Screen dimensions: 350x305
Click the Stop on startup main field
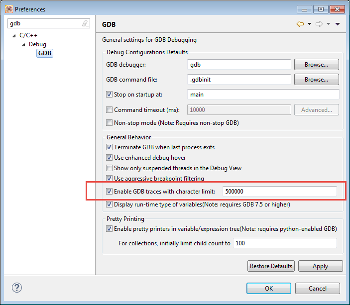pyautogui.click(x=263, y=95)
